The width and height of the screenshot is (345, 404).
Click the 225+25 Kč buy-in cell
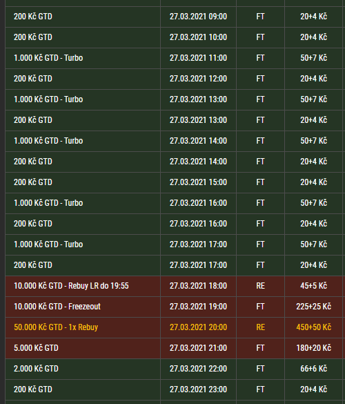pos(313,307)
